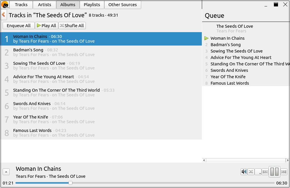Click the total time 06:30 beside seek bar

(x=282, y=183)
